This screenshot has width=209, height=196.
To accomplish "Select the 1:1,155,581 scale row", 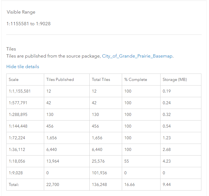I will point(104,91).
